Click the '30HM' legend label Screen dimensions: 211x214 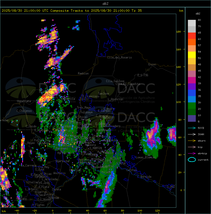pos(201,134)
